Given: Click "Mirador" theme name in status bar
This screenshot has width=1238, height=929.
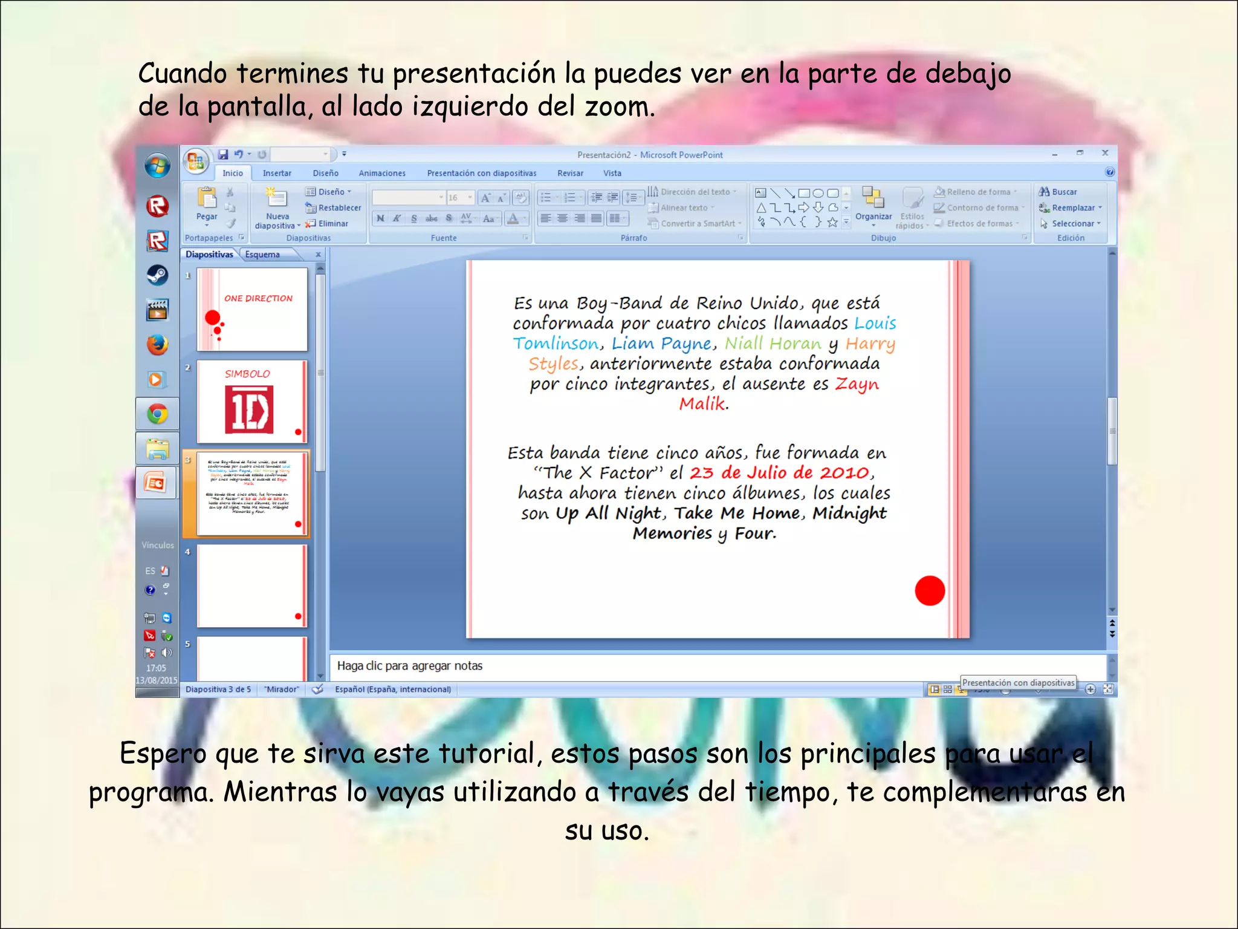Looking at the screenshot, I should click(282, 689).
